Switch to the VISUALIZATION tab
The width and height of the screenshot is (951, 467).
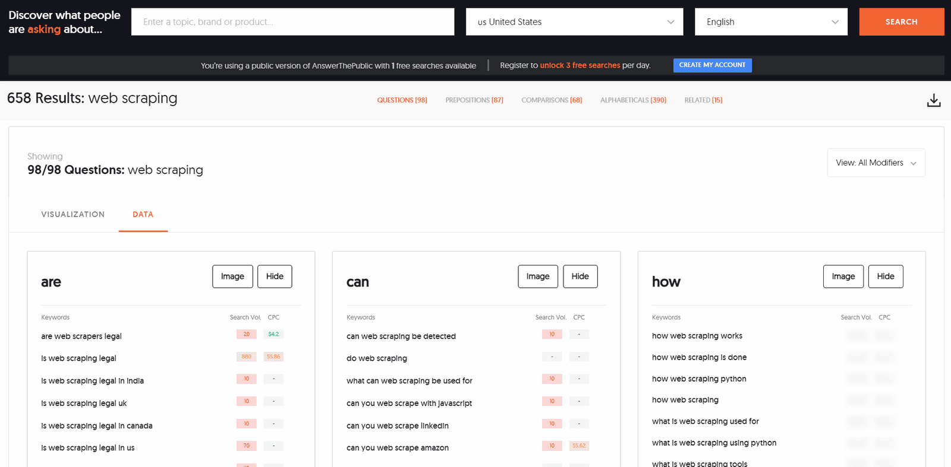coord(73,214)
